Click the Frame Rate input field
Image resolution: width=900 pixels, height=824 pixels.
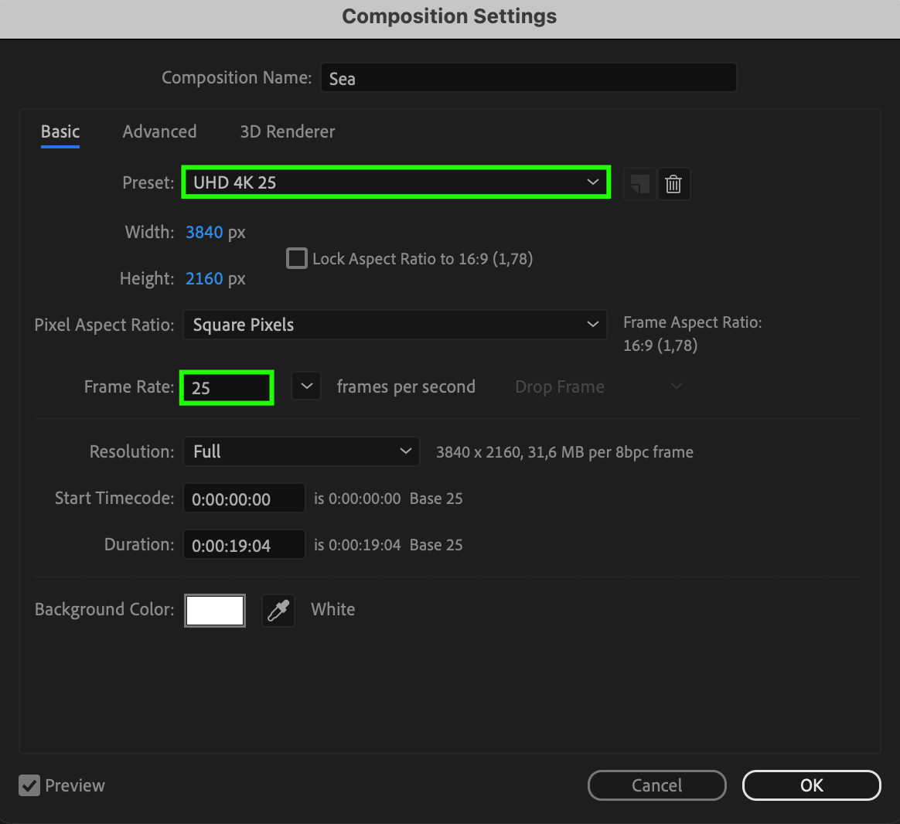(227, 387)
